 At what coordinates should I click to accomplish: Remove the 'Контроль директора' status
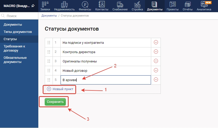pyautogui.click(x=156, y=52)
